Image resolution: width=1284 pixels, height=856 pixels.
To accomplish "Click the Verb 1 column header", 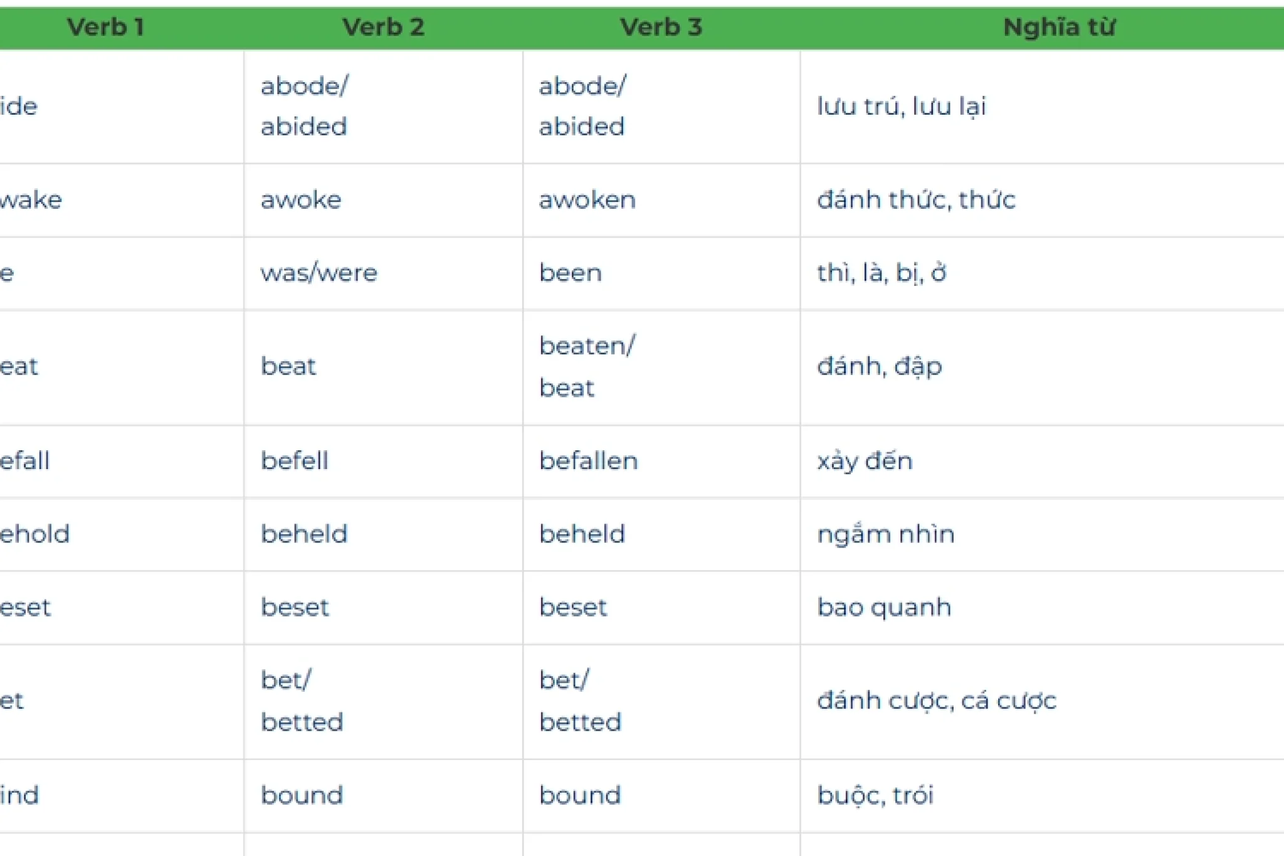I will tap(106, 27).
